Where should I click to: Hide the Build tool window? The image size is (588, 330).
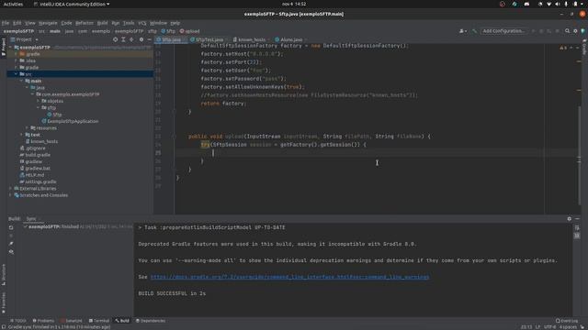coord(578,219)
